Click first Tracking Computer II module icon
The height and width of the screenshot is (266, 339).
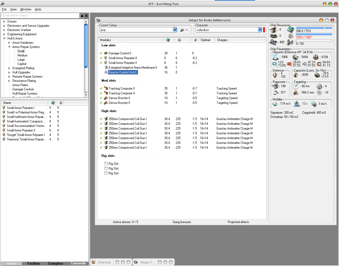click(106, 88)
